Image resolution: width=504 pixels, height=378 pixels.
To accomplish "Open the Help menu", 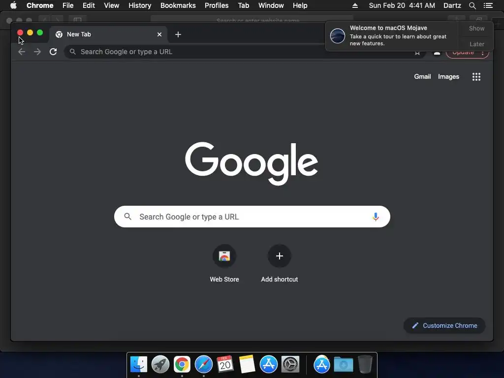I will 300,5.
